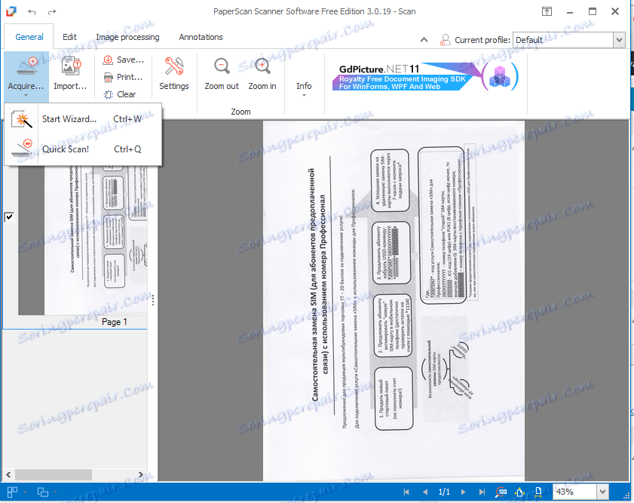Go to the last page arrow
Viewport: 634px width, 503px height.
click(482, 492)
